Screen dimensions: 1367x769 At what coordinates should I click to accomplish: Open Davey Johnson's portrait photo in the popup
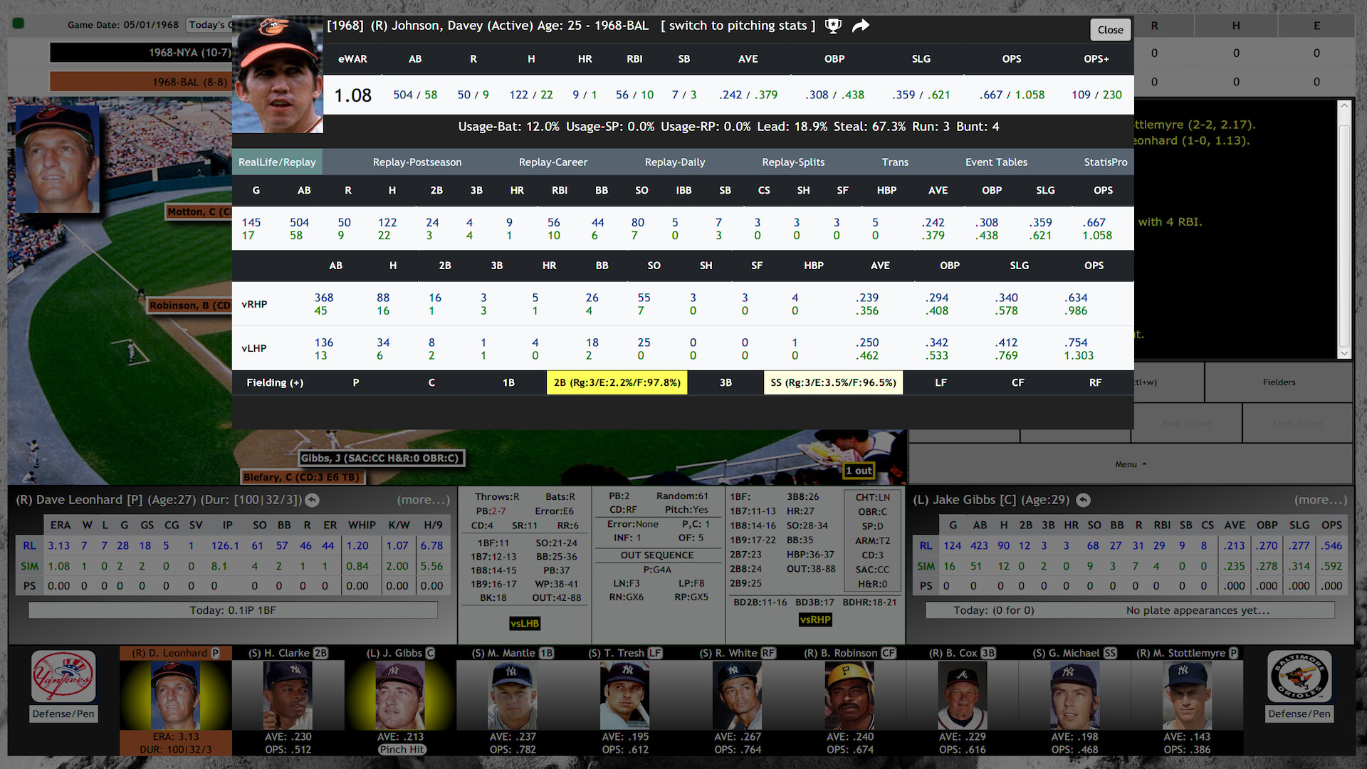coord(277,71)
